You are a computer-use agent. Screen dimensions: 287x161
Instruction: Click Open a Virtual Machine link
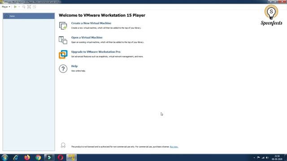87,38
